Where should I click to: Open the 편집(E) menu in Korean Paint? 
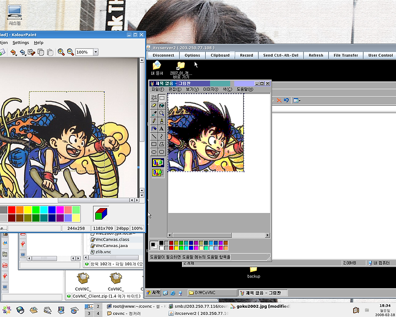click(x=175, y=89)
